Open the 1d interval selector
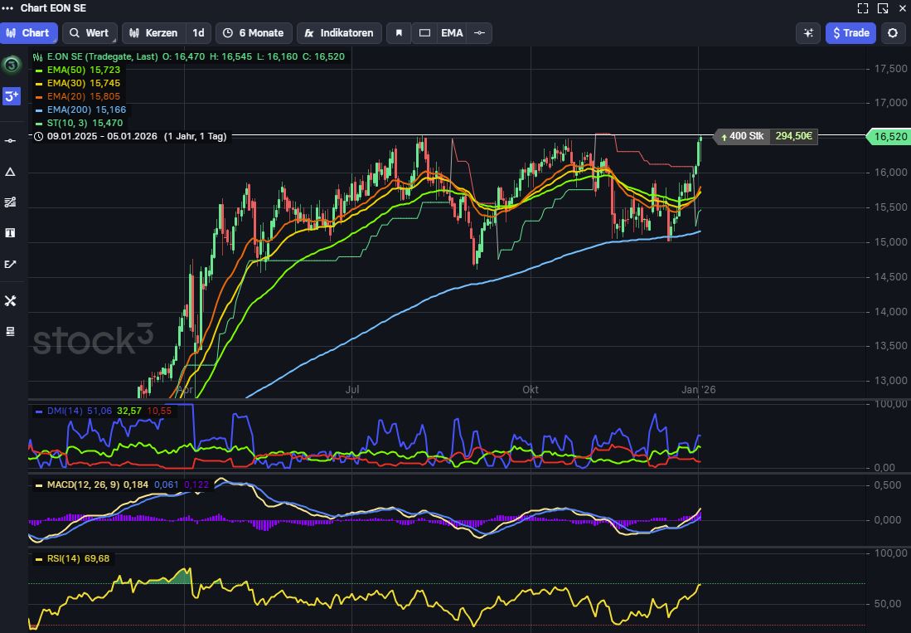This screenshot has height=633, width=911. click(198, 33)
